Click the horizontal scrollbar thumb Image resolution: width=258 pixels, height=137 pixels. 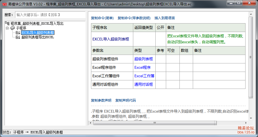pyautogui.click(x=155, y=123)
